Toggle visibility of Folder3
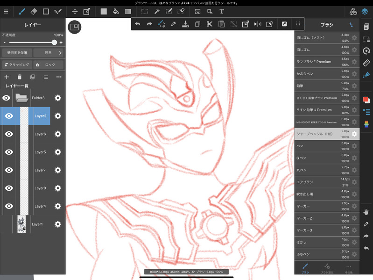 tap(7, 98)
